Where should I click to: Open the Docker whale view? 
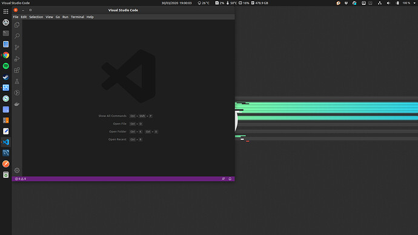click(x=17, y=104)
